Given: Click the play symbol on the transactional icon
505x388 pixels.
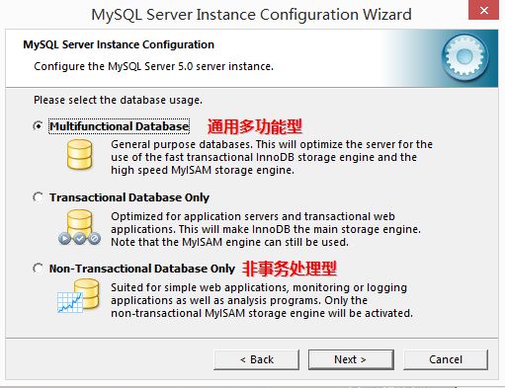Looking at the screenshot, I should click(64, 238).
